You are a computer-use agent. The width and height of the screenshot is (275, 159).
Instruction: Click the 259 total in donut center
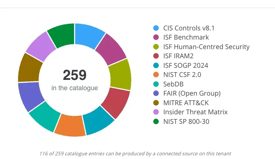[75, 75]
